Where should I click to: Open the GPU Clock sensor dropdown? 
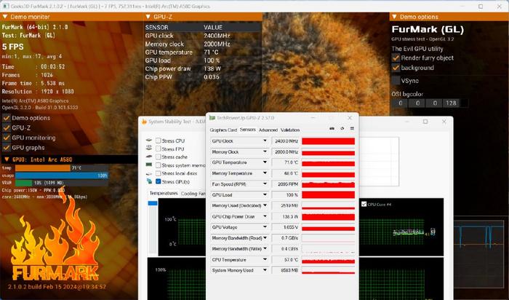pos(265,141)
